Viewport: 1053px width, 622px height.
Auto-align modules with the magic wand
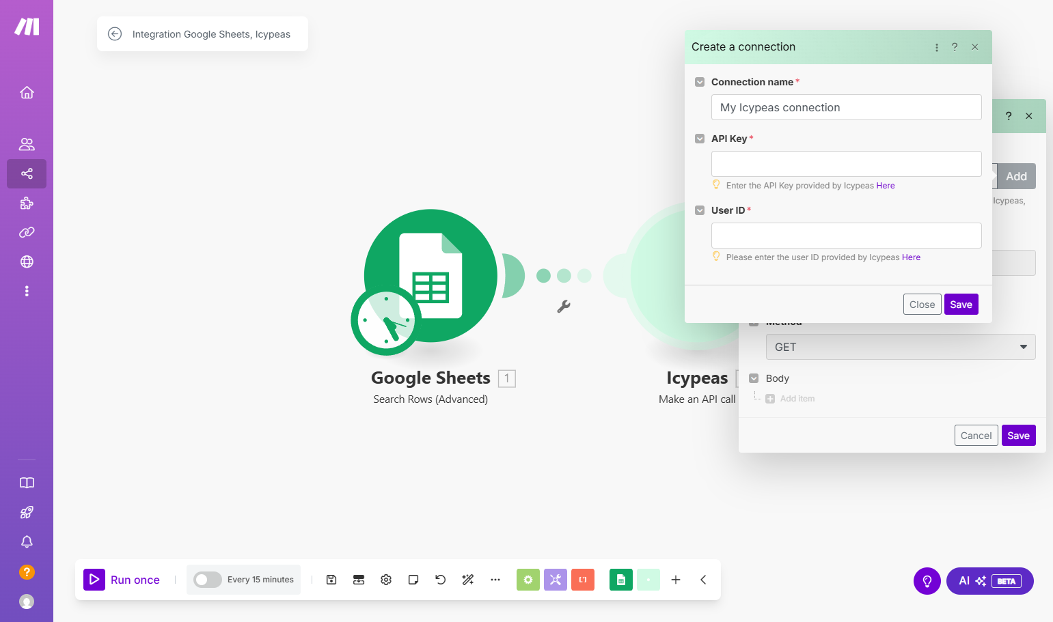(x=468, y=580)
